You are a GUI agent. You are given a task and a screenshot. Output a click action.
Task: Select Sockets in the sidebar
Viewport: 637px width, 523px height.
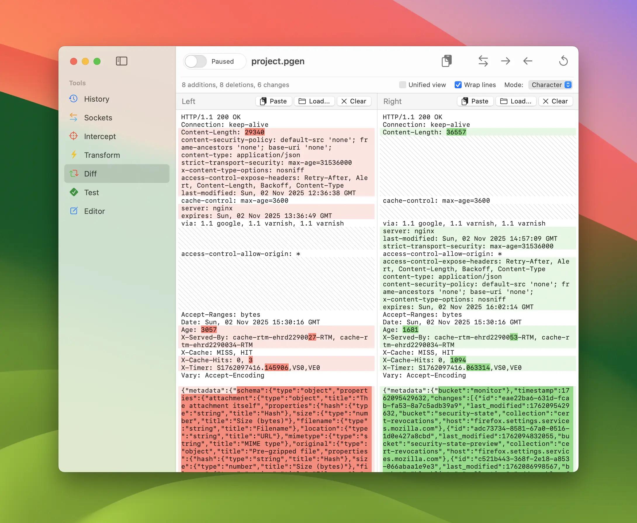98,118
